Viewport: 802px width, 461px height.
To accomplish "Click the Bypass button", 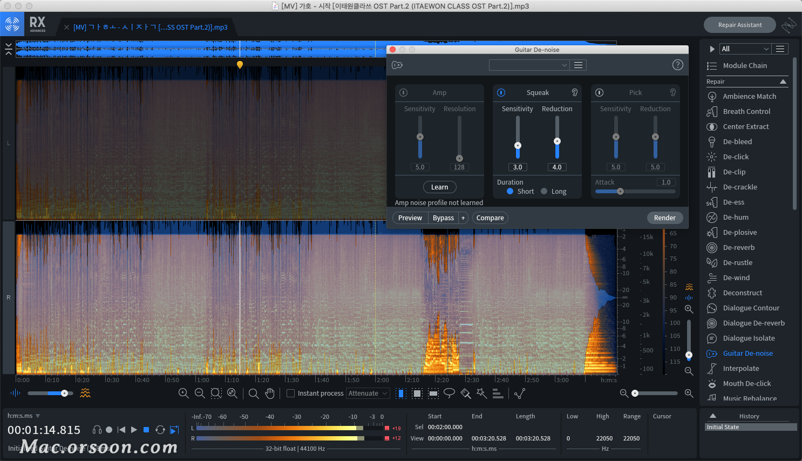I will coord(443,218).
